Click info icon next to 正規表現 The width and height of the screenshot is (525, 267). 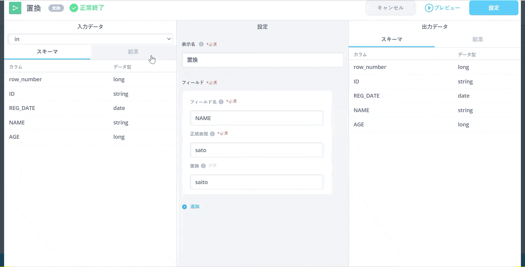[x=212, y=134]
